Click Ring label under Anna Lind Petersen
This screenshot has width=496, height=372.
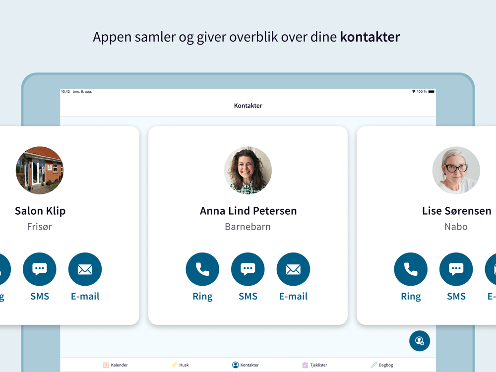click(x=202, y=297)
